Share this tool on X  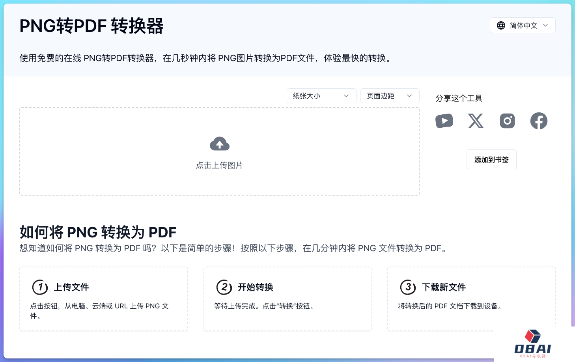[x=476, y=121]
